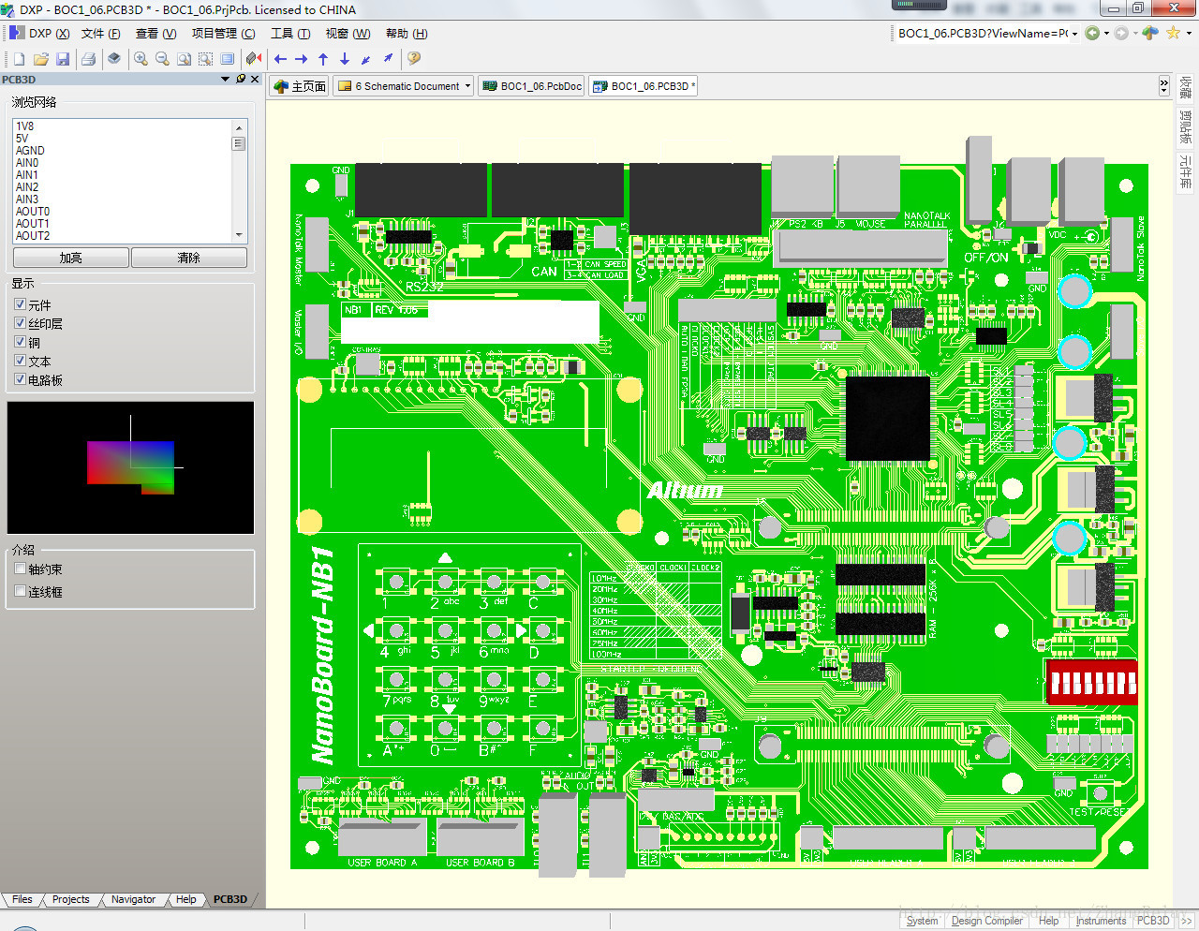Viewport: 1199px width, 931px height.
Task: Toggle the red-arrow 3D view icon
Action: click(x=254, y=59)
